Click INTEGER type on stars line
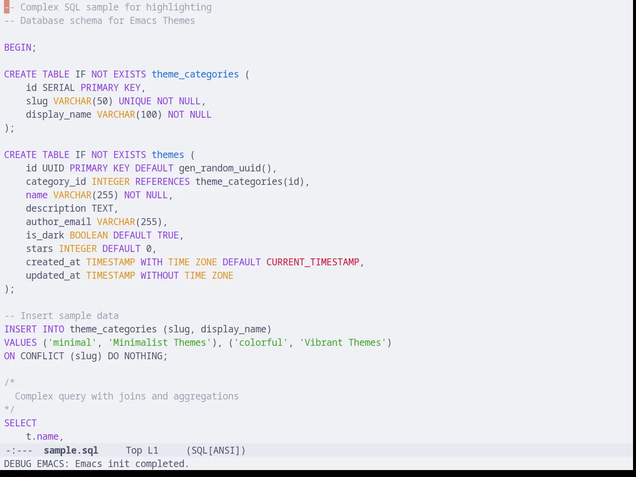 pos(78,249)
